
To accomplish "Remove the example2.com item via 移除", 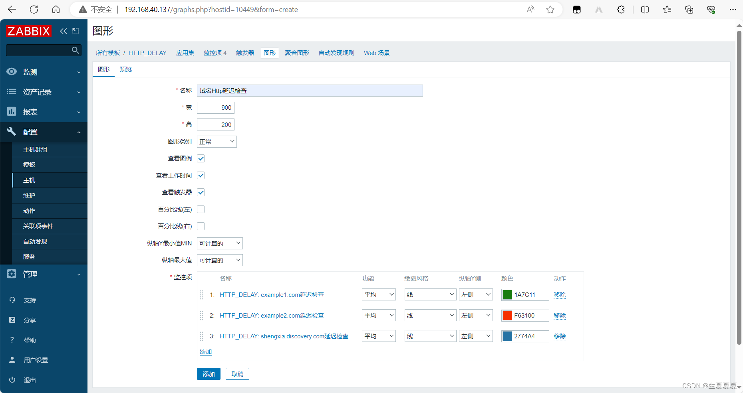I will [x=560, y=315].
